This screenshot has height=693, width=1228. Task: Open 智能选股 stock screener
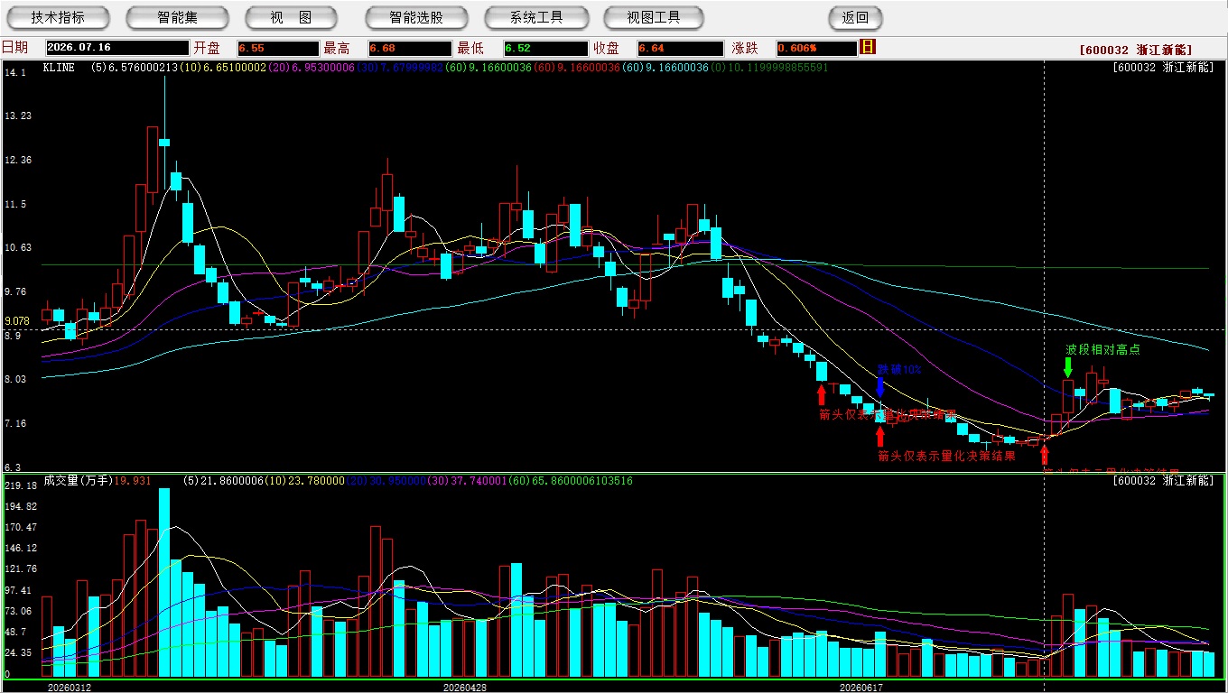tap(416, 17)
